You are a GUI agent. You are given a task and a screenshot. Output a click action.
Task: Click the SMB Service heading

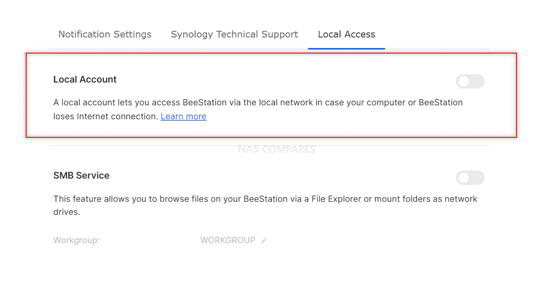tap(81, 175)
